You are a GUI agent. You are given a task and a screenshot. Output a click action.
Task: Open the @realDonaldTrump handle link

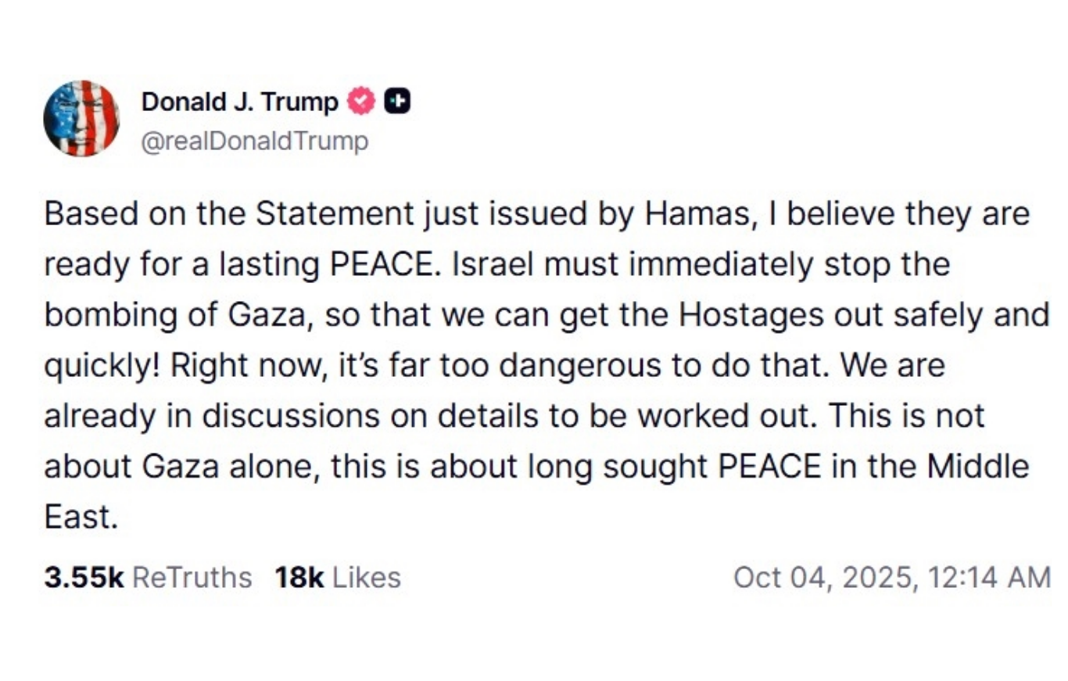pyautogui.click(x=254, y=142)
